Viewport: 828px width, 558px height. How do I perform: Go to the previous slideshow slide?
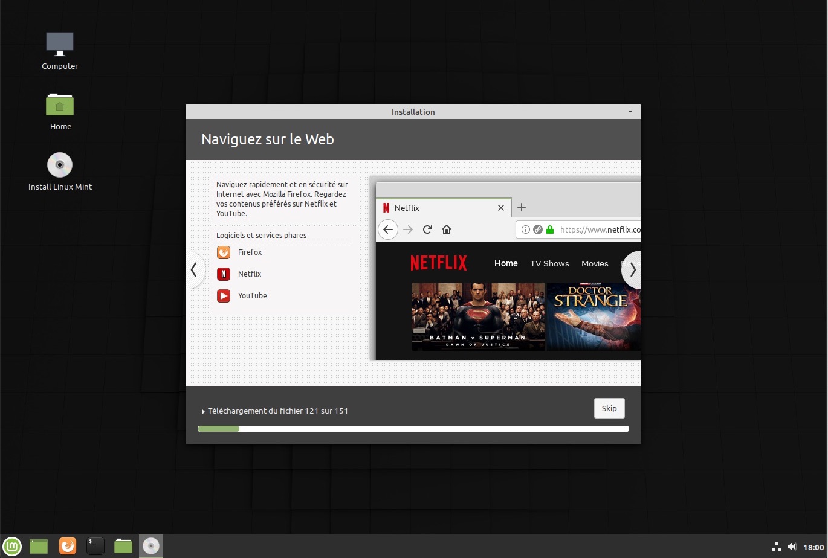(194, 270)
